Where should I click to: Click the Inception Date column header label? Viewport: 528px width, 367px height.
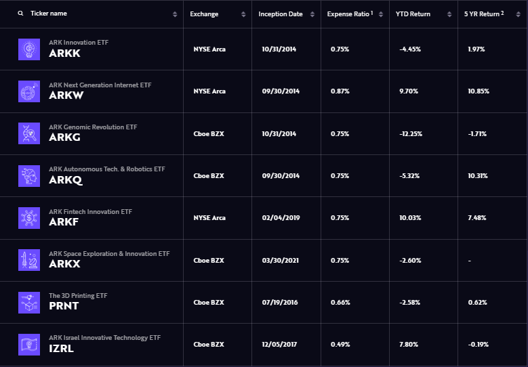[281, 14]
